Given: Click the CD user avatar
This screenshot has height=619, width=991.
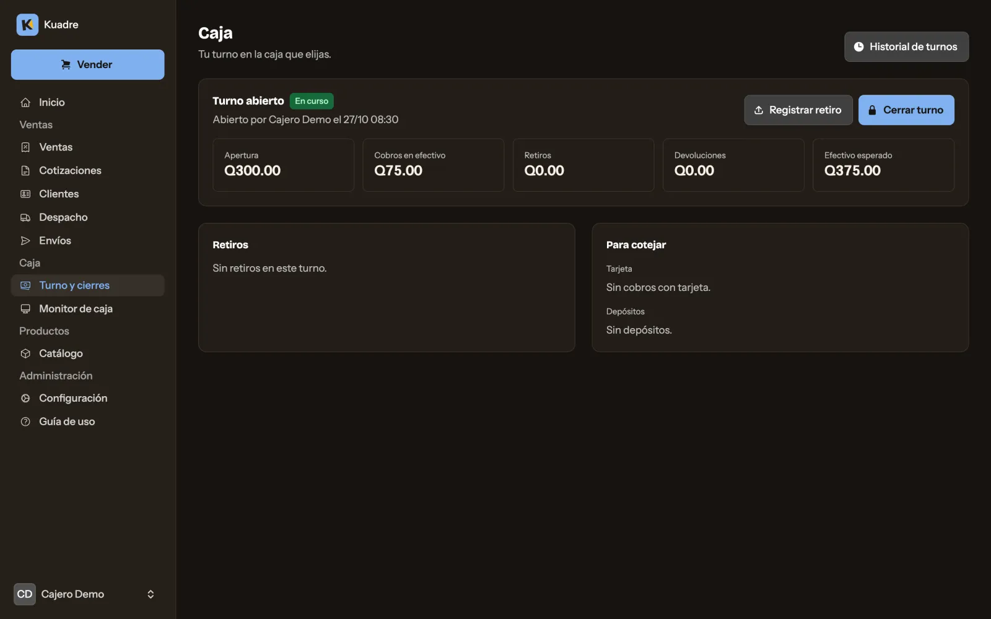Looking at the screenshot, I should click(x=25, y=594).
